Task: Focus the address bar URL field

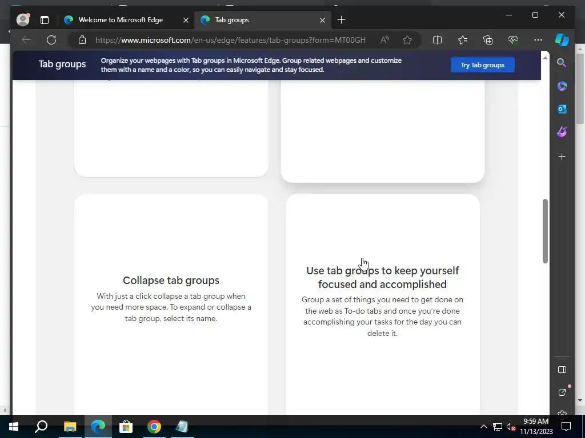Action: point(230,40)
